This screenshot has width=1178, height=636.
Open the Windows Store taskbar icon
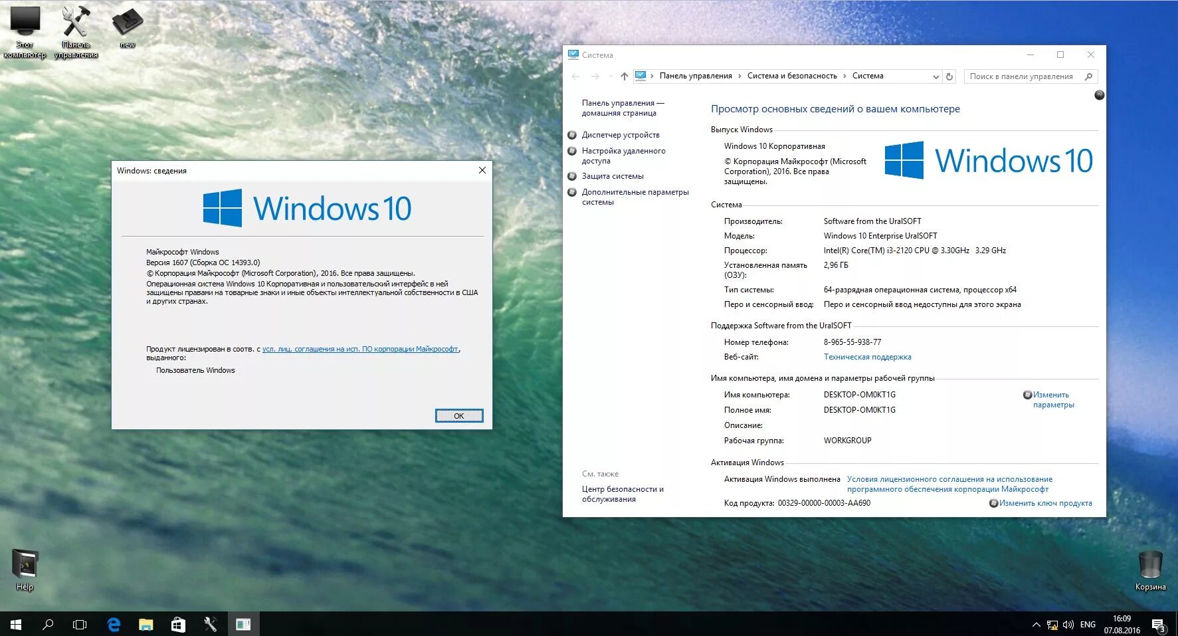(x=178, y=624)
